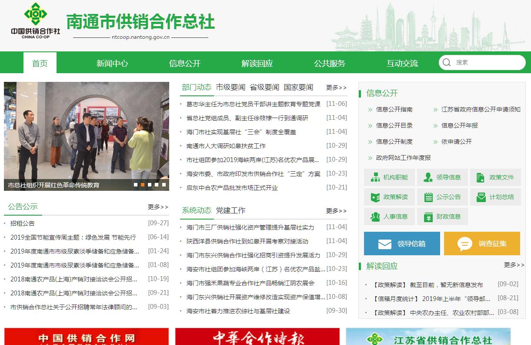Open 新闻中心 in navigation bar
This screenshot has width=531, height=345.
[112, 63]
